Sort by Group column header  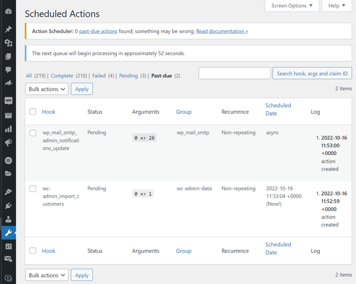[x=184, y=112]
